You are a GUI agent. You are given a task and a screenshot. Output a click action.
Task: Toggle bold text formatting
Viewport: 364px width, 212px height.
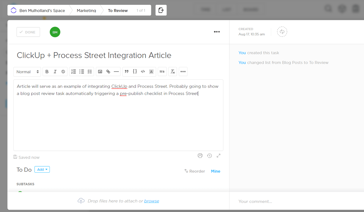47,72
